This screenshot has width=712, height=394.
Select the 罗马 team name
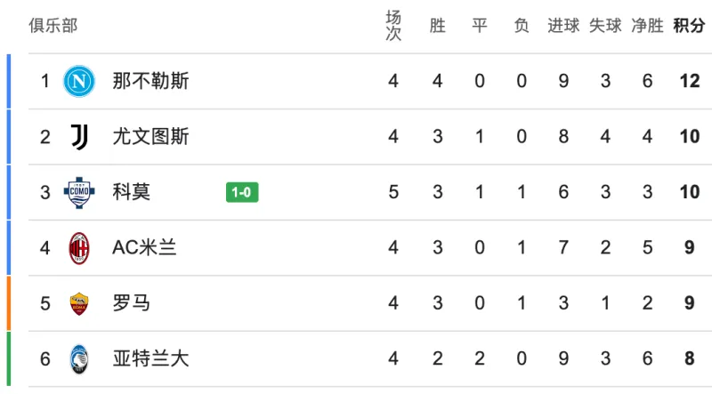click(132, 303)
